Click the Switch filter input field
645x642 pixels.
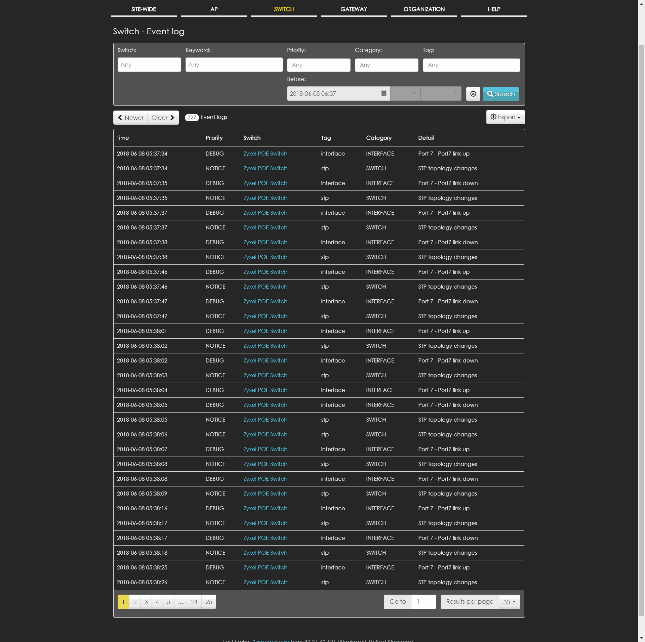pos(149,65)
